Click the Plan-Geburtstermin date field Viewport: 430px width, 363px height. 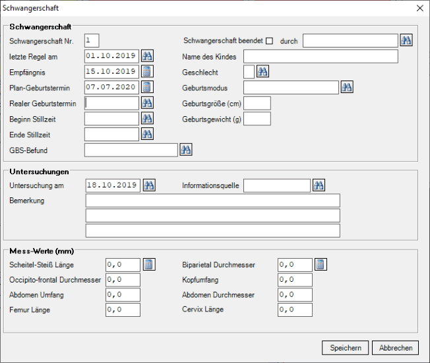(111, 88)
